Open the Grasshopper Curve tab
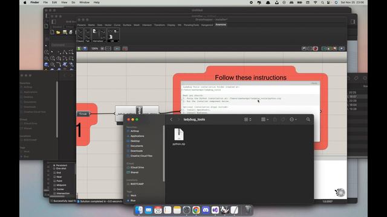 117,25
